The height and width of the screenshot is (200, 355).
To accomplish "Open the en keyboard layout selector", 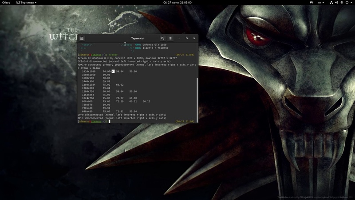I will point(321,3).
